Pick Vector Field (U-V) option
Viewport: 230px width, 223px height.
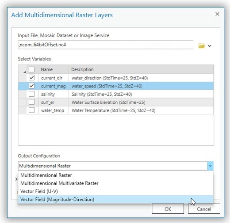click(x=115, y=191)
